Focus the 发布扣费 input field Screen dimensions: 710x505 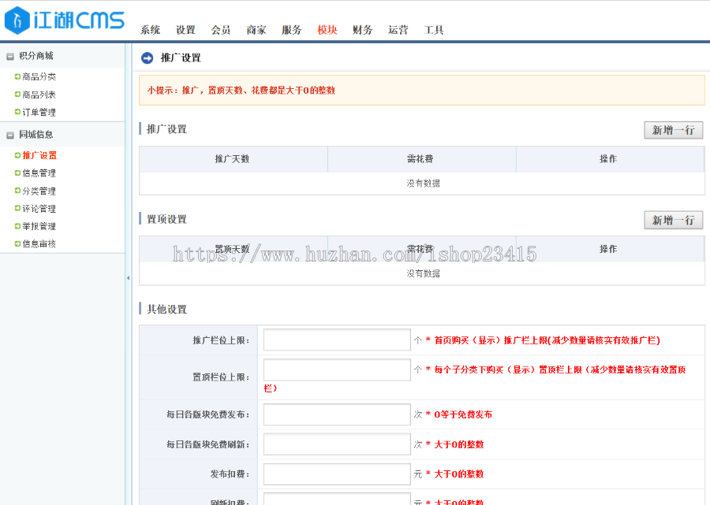click(x=337, y=473)
